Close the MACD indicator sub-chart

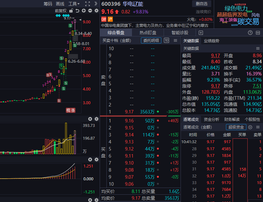pyautogui.click(x=90, y=159)
